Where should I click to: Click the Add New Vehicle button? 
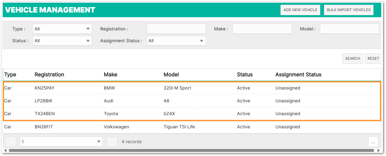(x=300, y=10)
